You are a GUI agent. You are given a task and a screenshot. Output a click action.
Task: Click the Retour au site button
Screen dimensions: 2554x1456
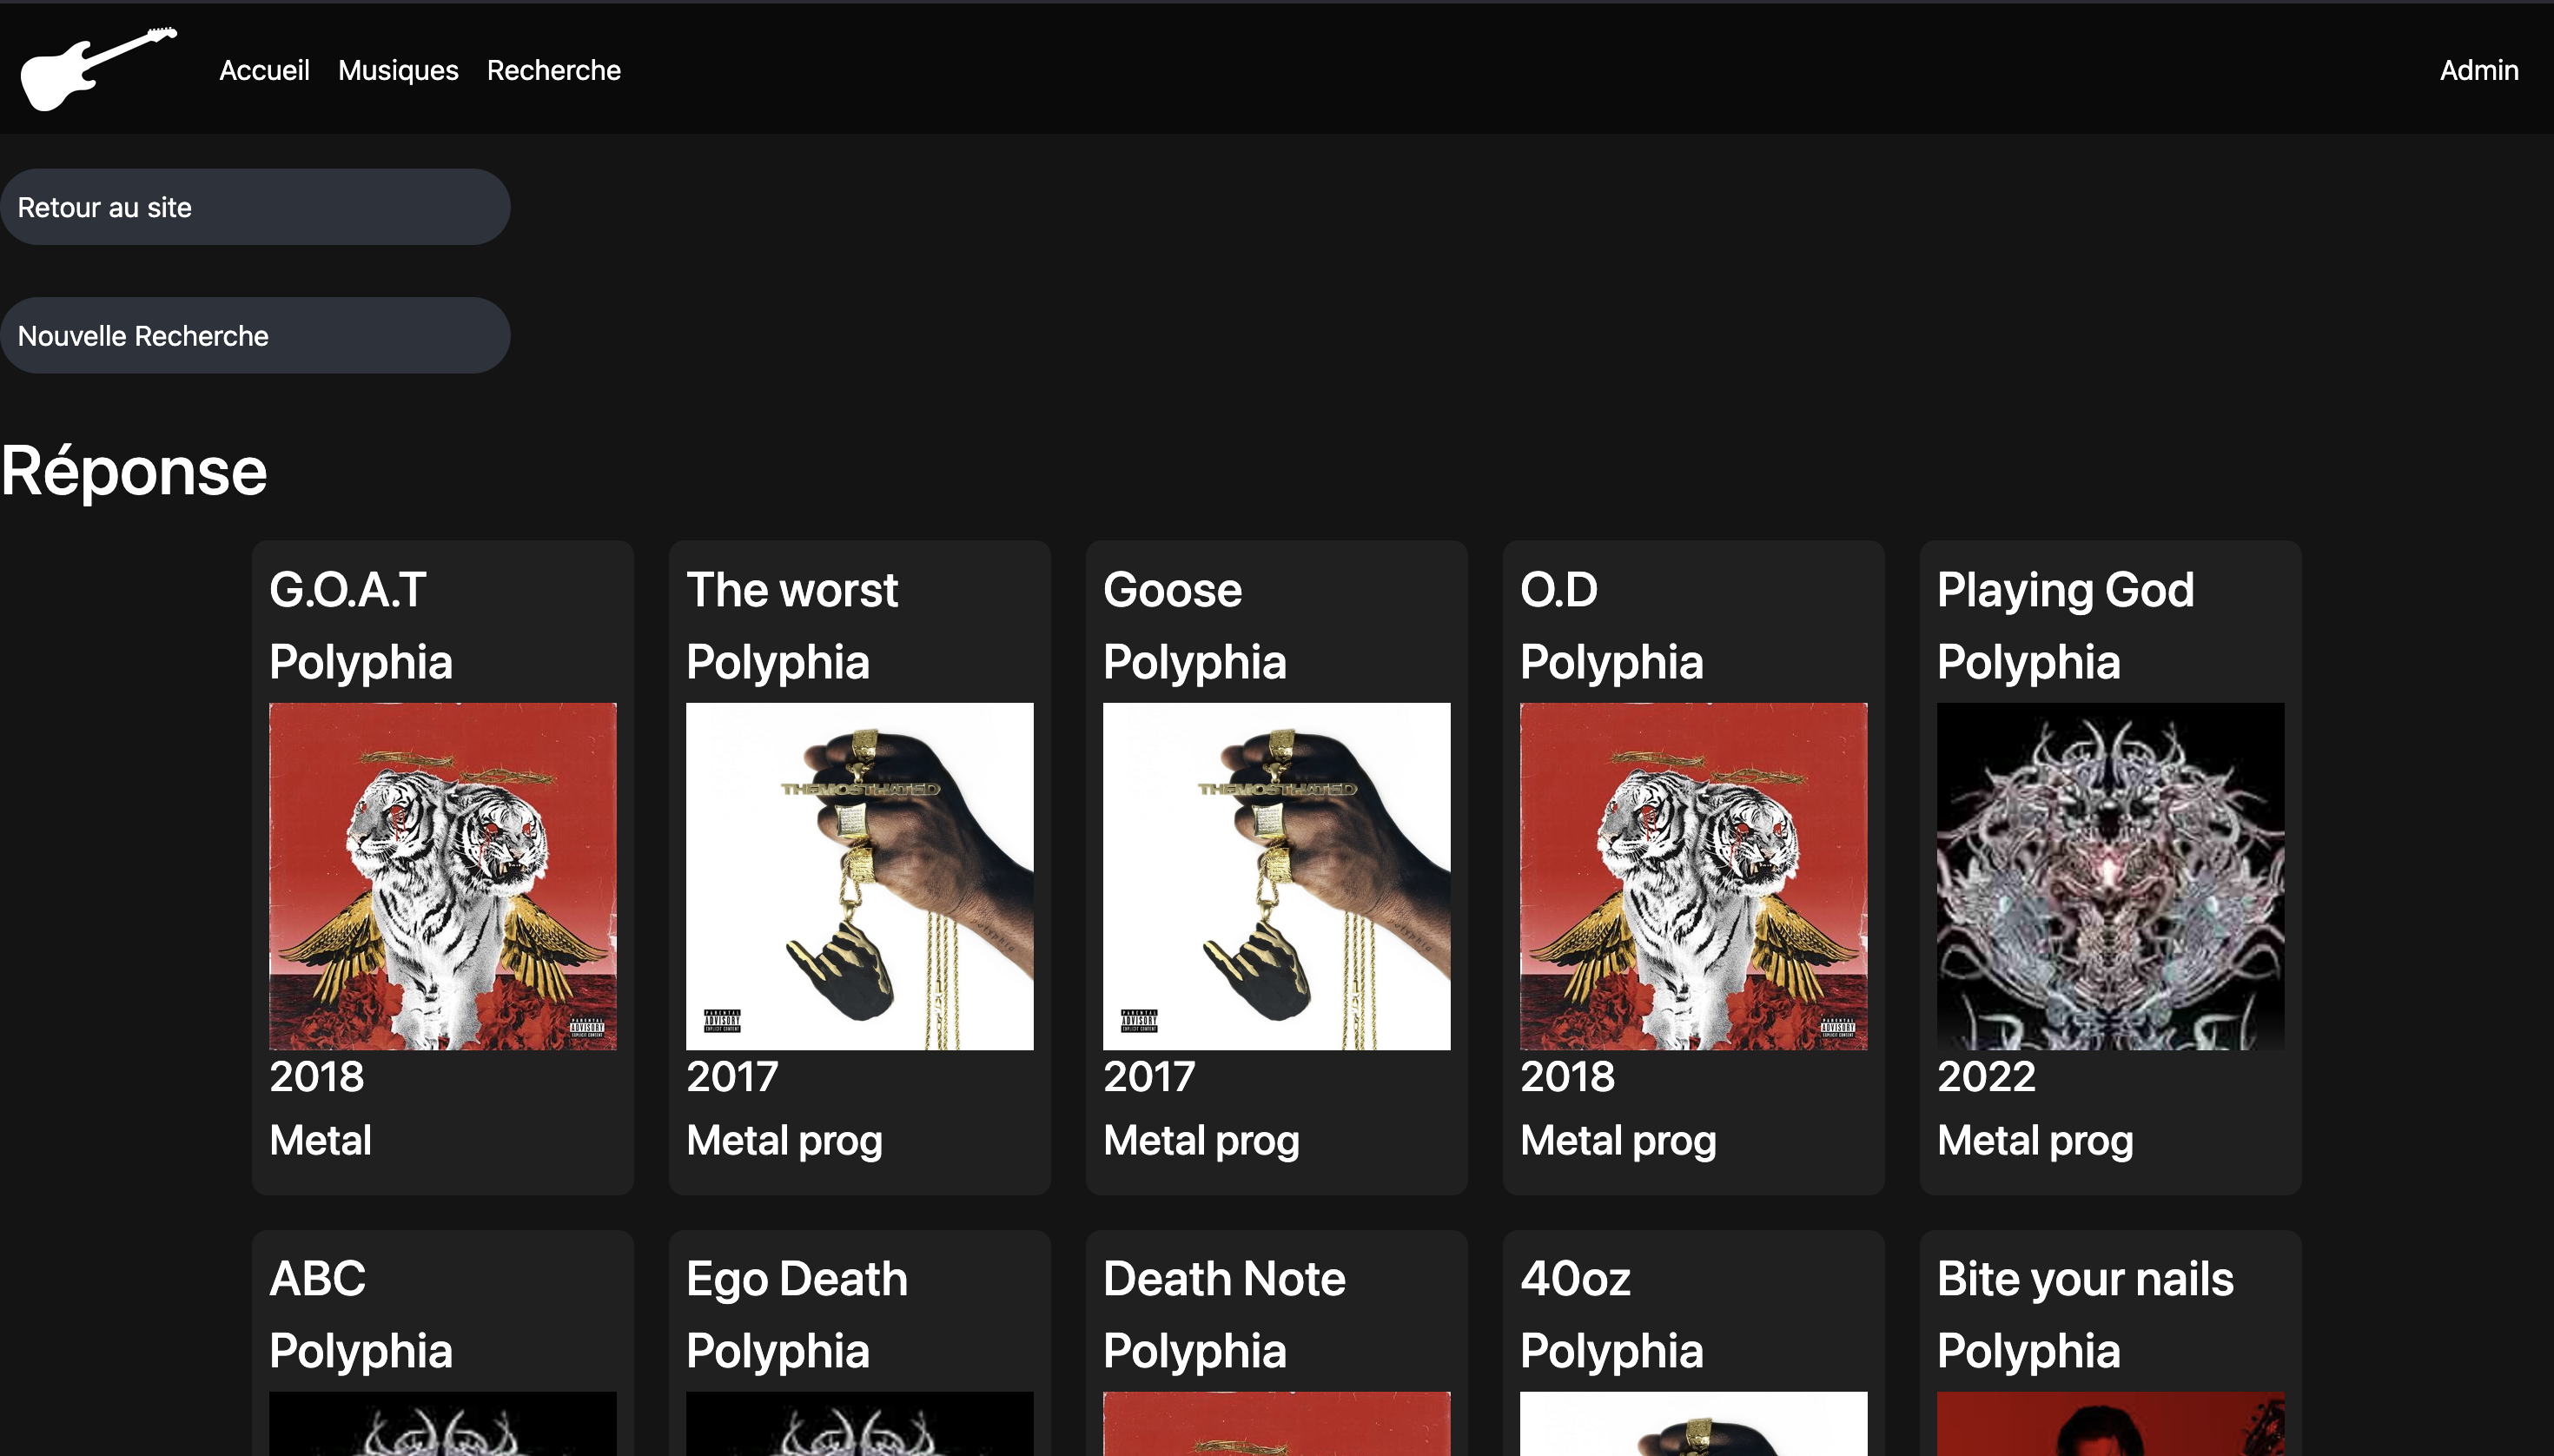tap(255, 207)
